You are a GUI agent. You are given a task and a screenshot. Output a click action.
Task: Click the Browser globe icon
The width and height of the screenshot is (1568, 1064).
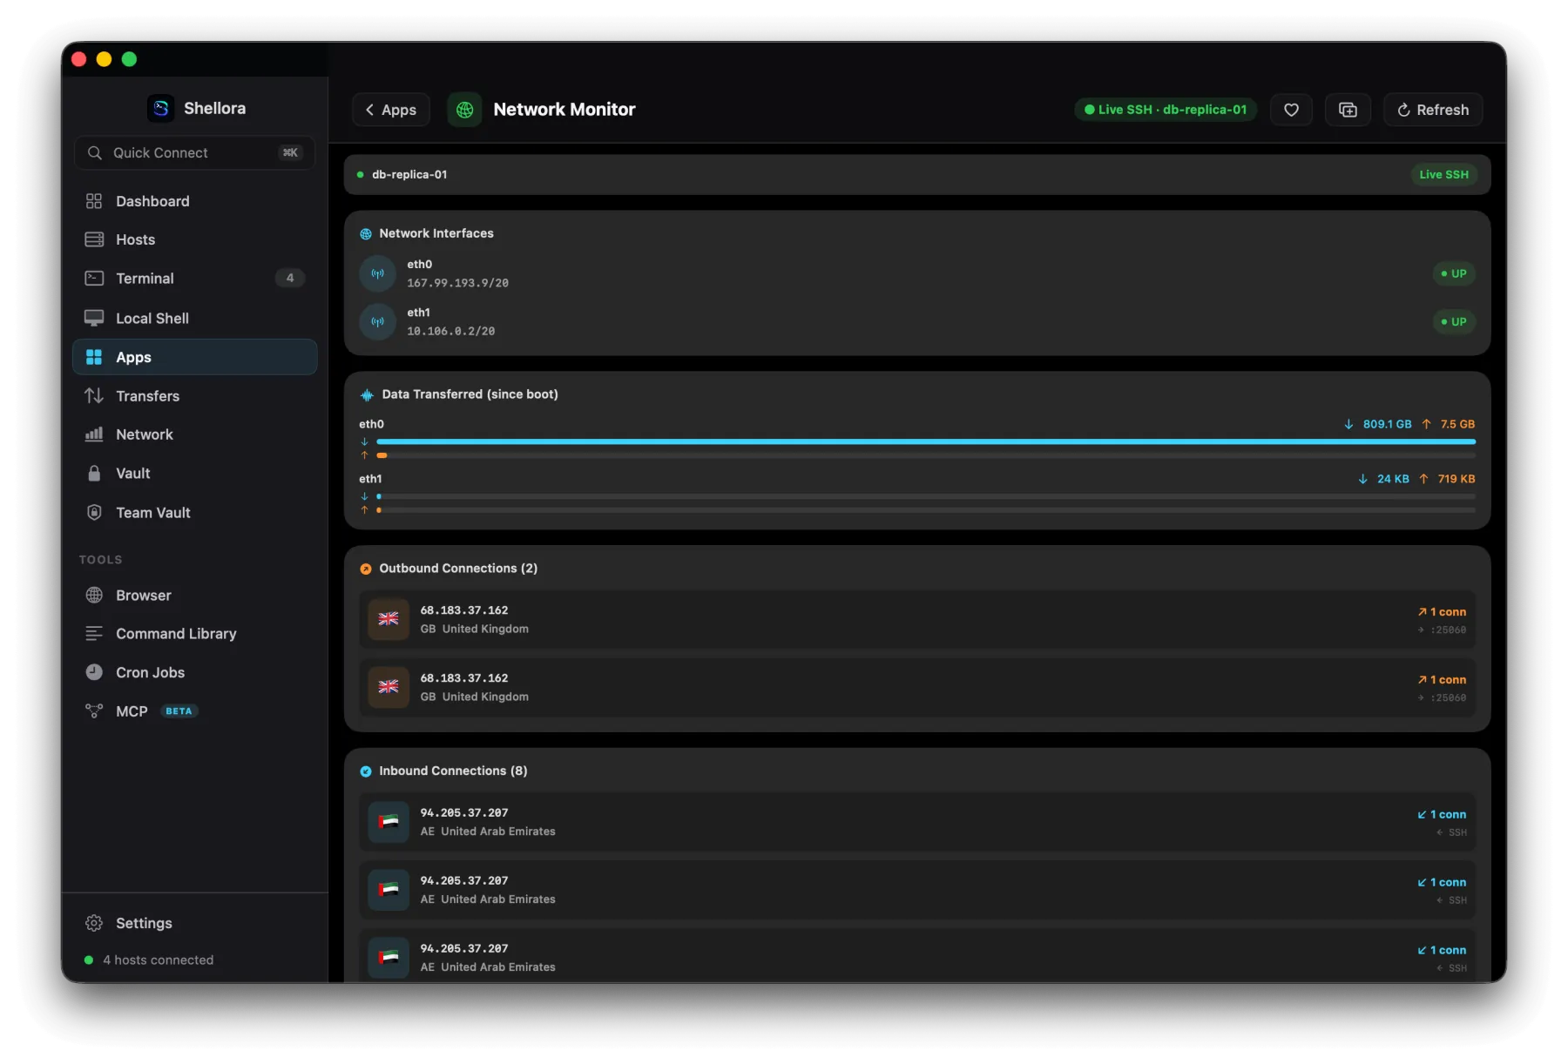(94, 595)
